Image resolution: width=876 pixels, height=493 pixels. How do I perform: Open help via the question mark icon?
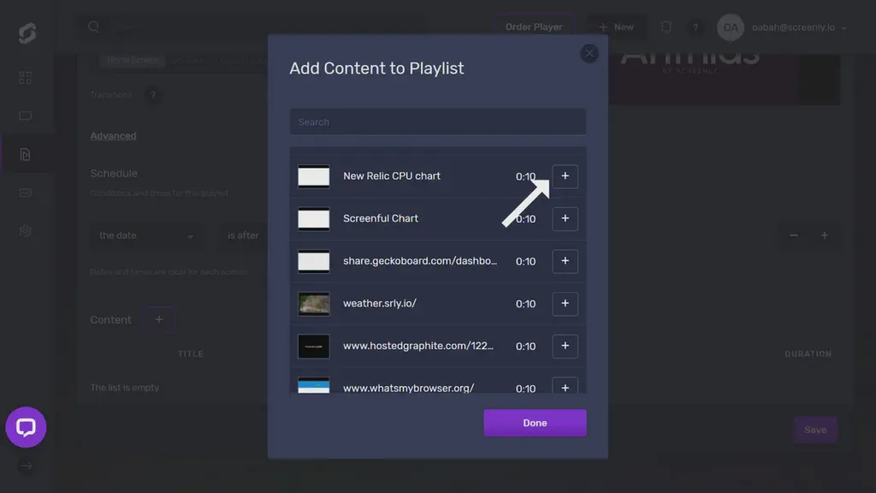click(695, 27)
